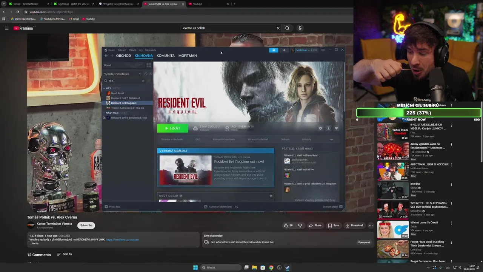Click the Download button under the video
Viewport: 483px width, 272px height.
pos(354,226)
